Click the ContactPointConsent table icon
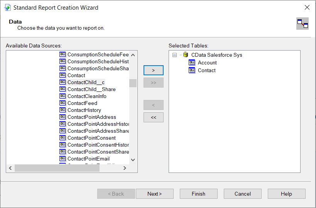 click(63, 138)
